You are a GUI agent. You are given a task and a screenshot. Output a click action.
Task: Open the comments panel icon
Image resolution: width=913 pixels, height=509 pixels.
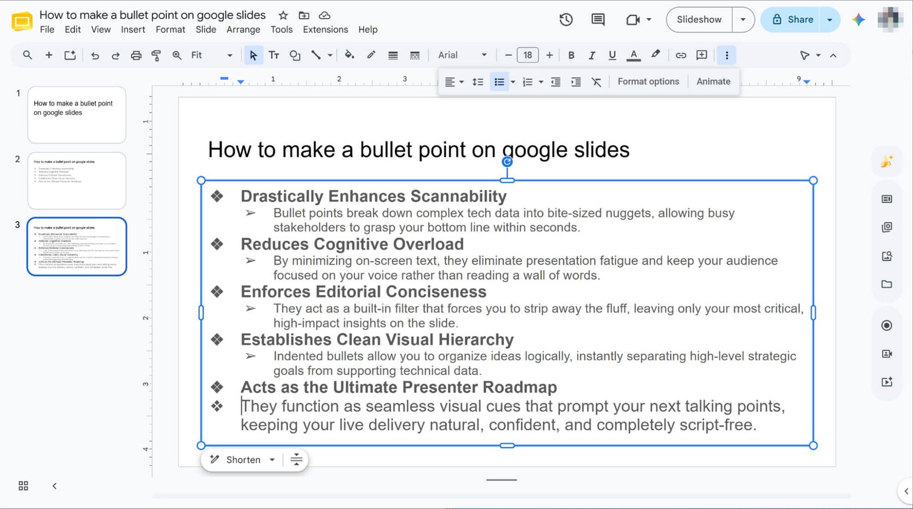pos(597,20)
